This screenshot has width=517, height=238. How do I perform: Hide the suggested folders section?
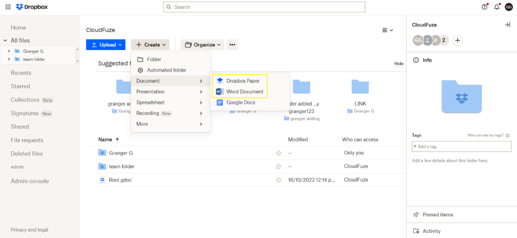(399, 64)
